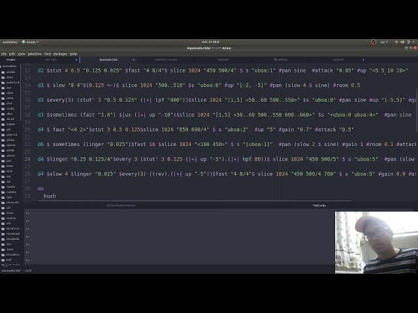Viewport: 418px width, 313px height.
Task: Open the Key Binding Resolver panel tab
Action: coord(121,205)
